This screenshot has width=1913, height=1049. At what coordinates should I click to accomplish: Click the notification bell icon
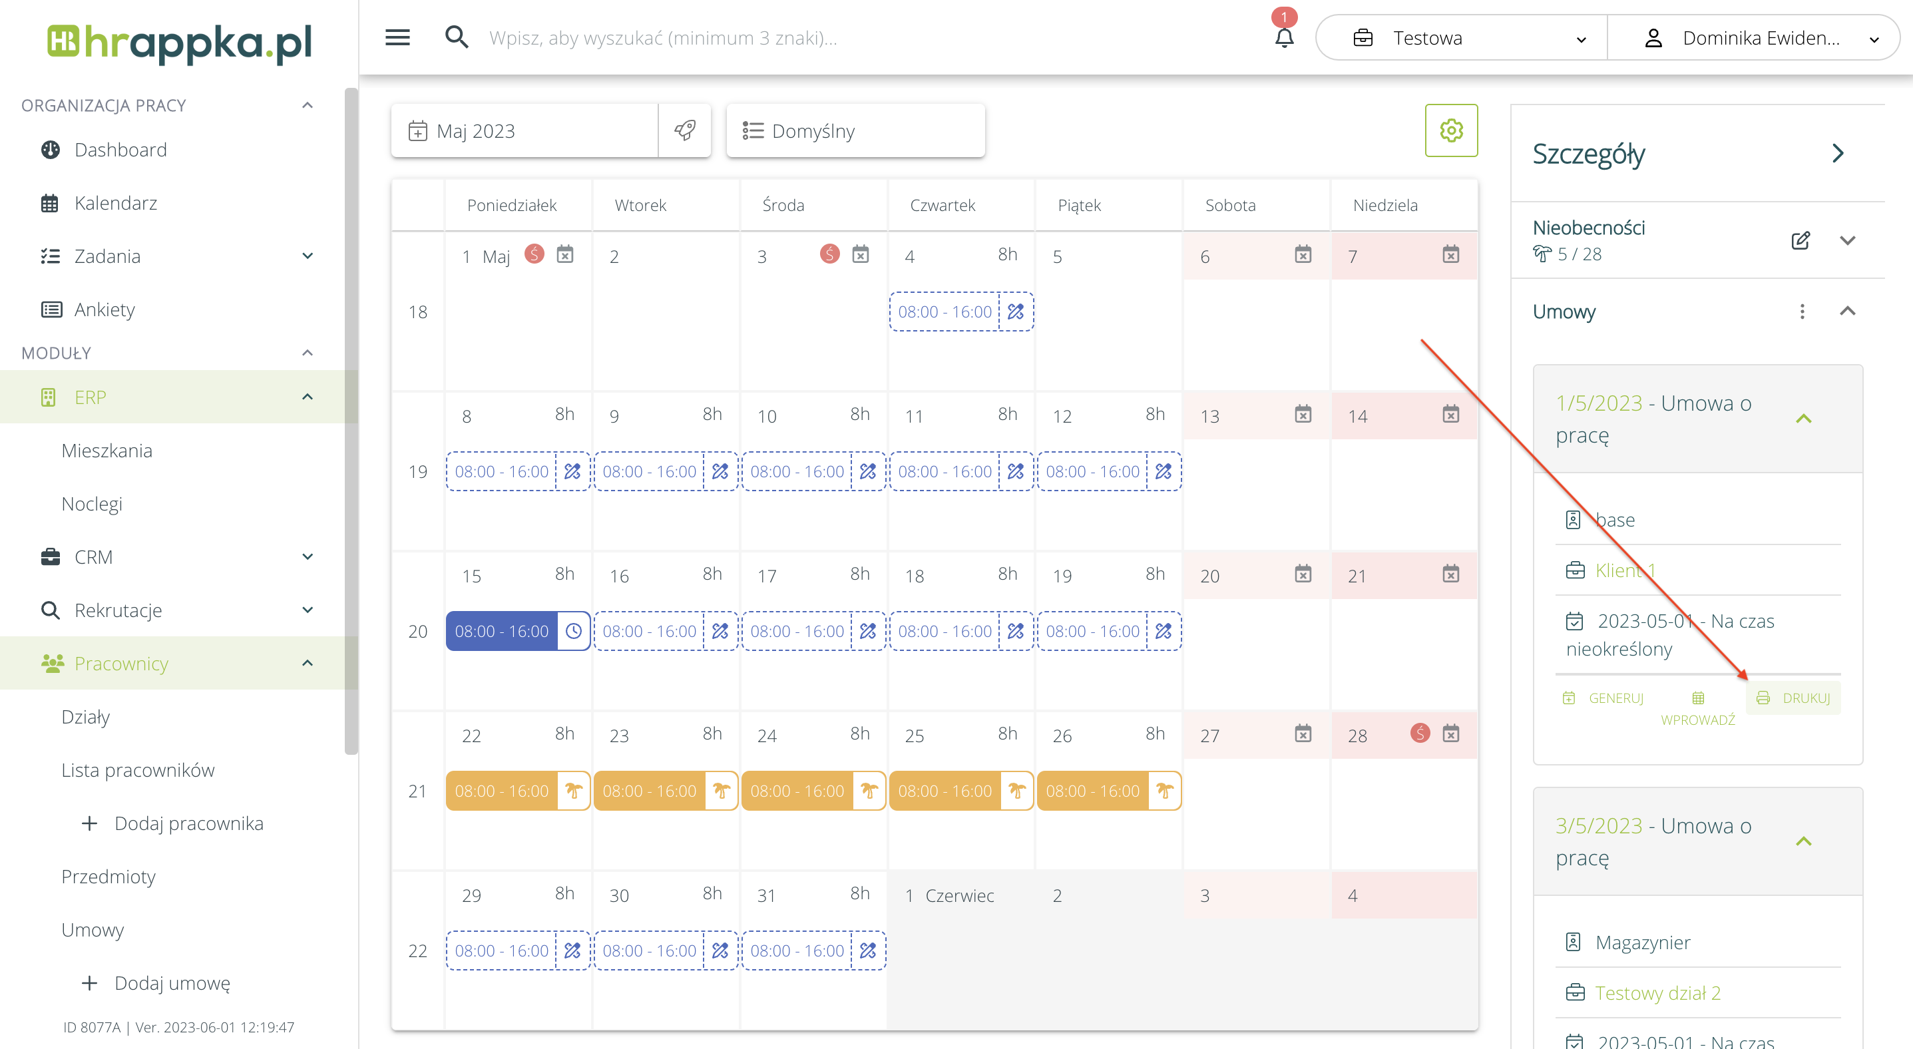(1284, 38)
